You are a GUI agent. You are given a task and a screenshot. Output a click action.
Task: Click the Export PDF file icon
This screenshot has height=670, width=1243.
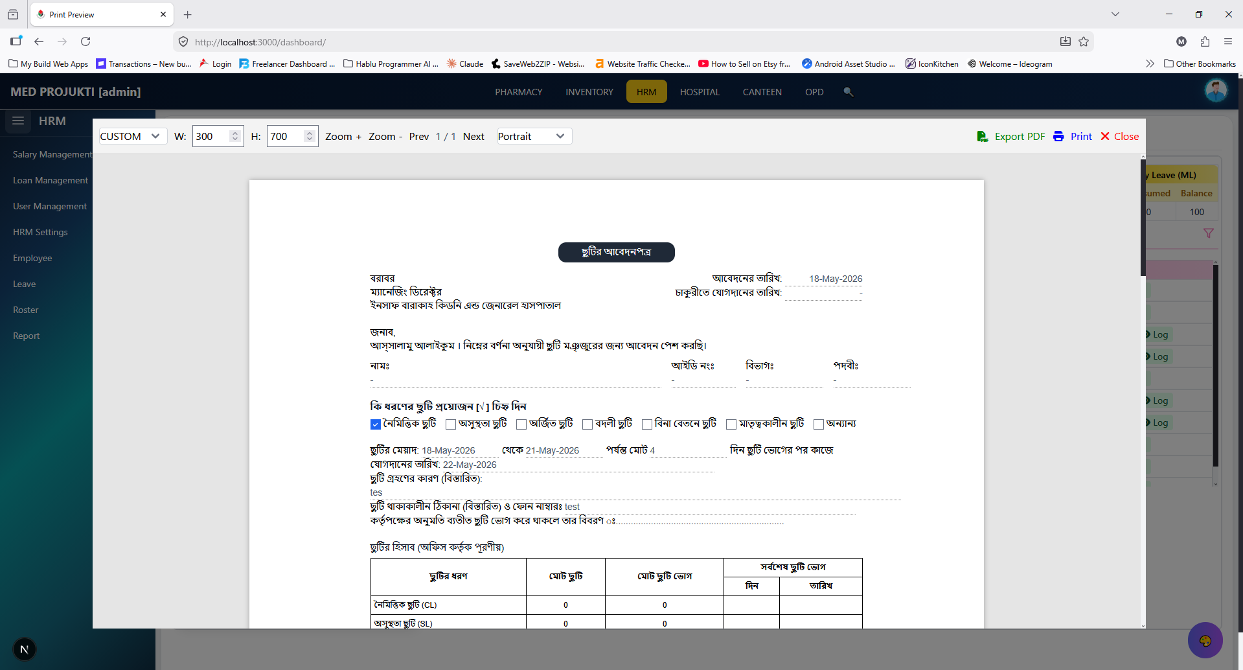[983, 137]
